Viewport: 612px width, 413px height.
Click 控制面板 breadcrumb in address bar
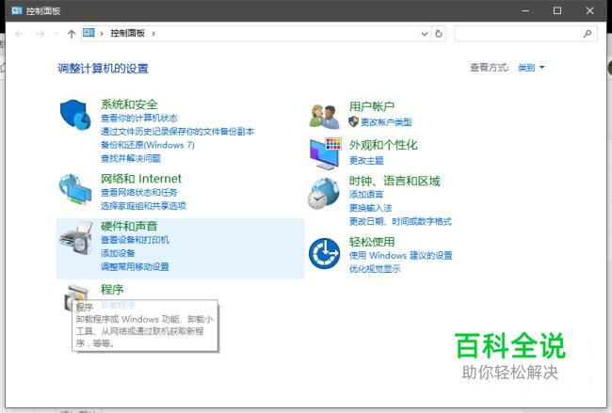[x=127, y=33]
